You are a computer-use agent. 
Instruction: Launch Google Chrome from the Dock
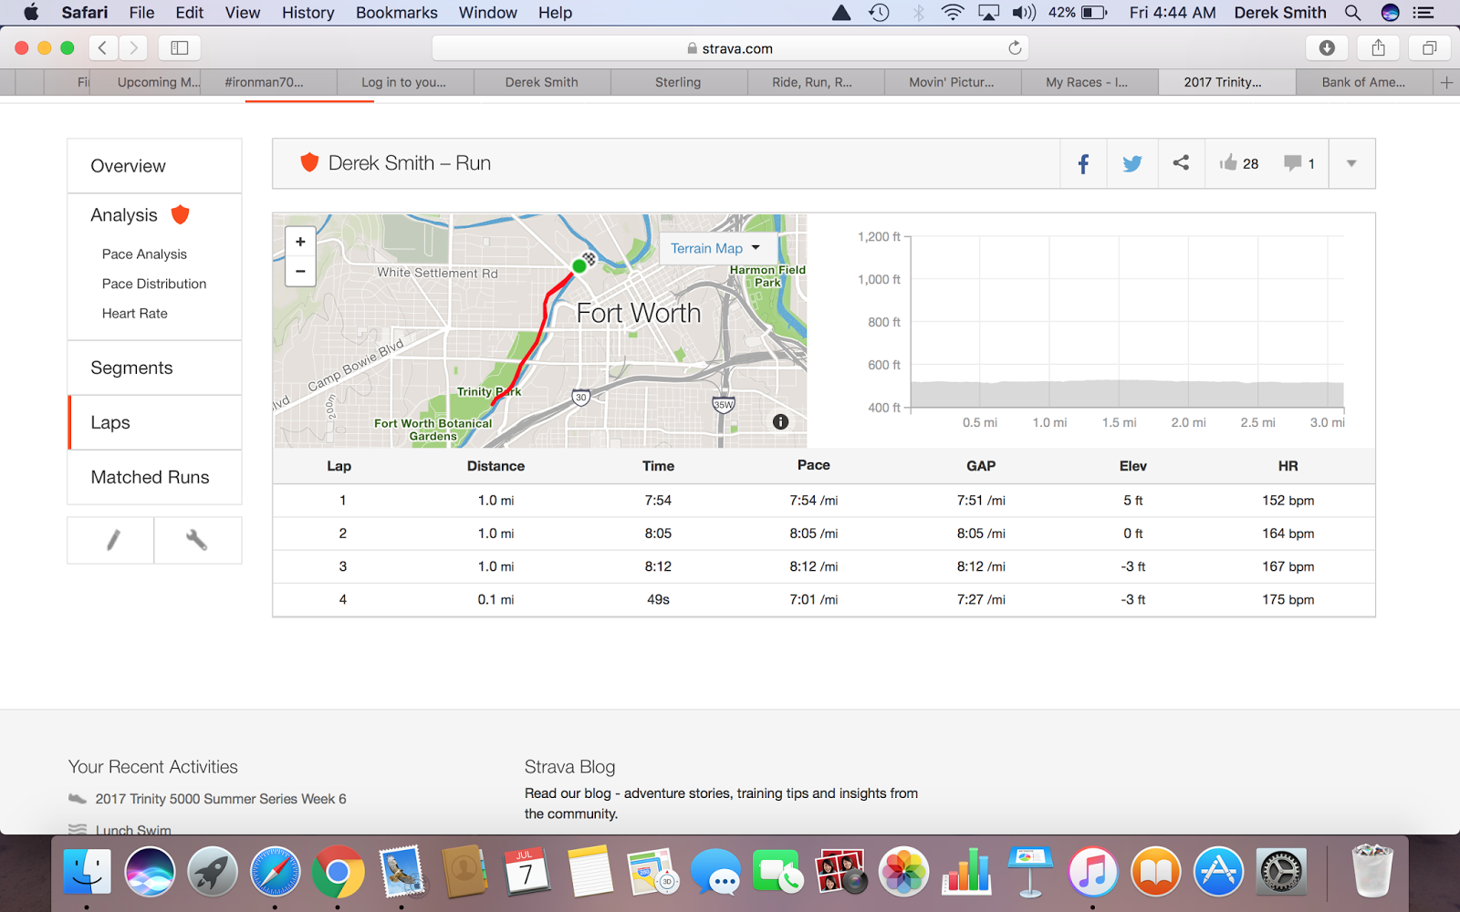tap(338, 872)
